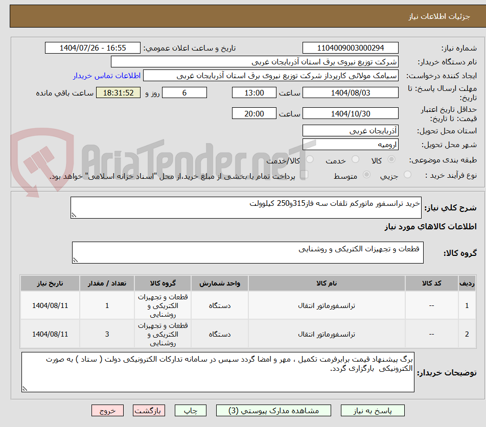Click the 1404/08/03 deadline date field
This screenshot has width=486, height=427.
tap(351, 92)
